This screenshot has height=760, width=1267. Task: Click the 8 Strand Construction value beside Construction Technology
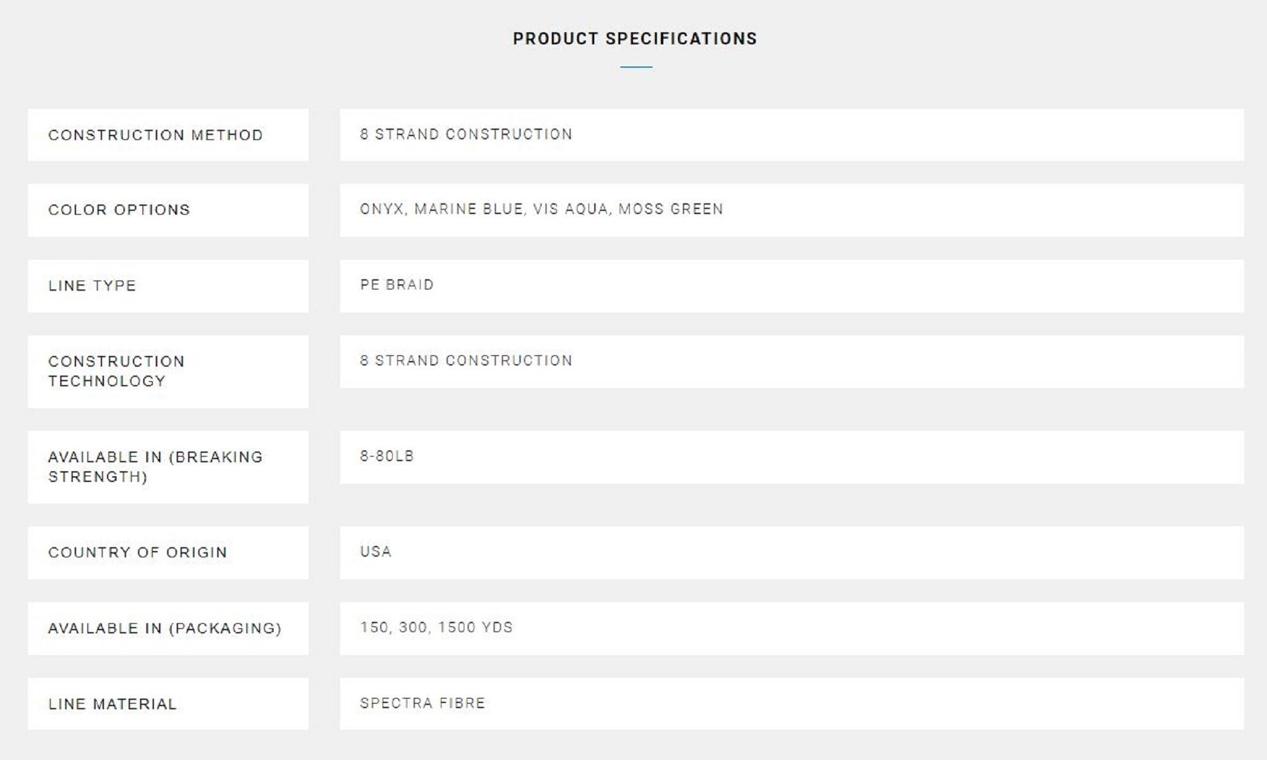tap(466, 360)
